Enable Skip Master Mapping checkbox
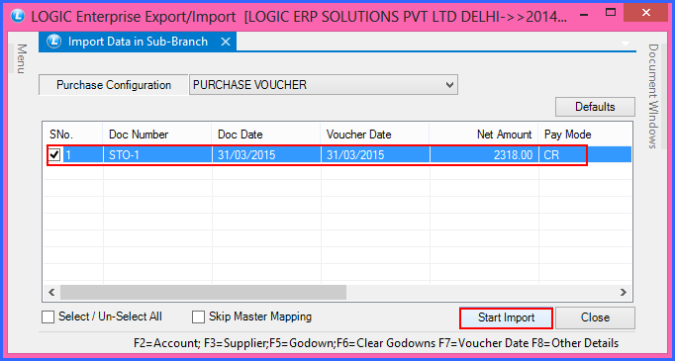This screenshot has width=675, height=361. pyautogui.click(x=198, y=317)
